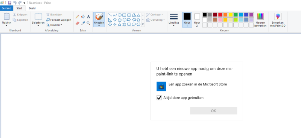Uncheck Altijd deze app gebruiken
This screenshot has width=301, height=138.
(x=159, y=98)
